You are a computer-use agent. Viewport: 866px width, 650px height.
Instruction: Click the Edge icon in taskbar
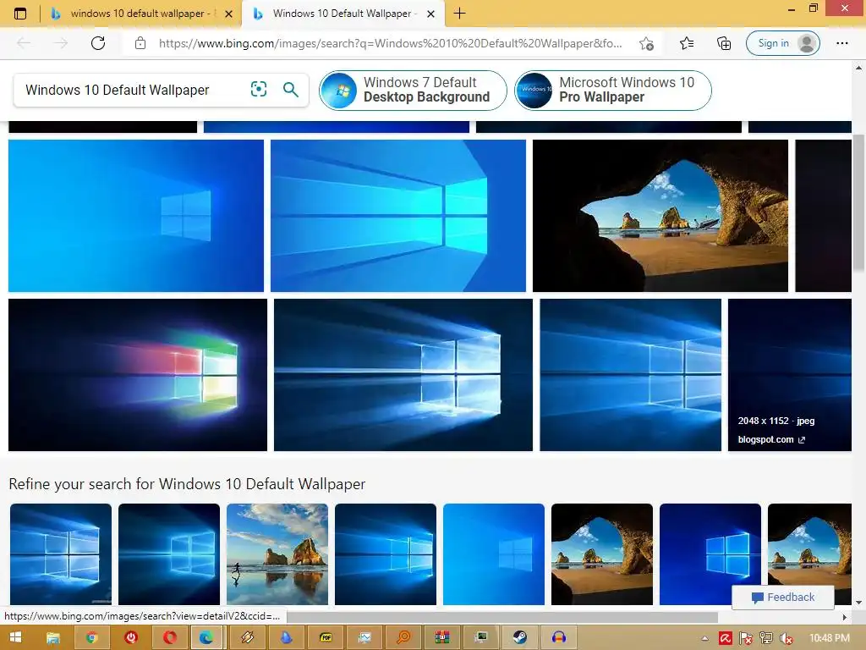coord(206,637)
